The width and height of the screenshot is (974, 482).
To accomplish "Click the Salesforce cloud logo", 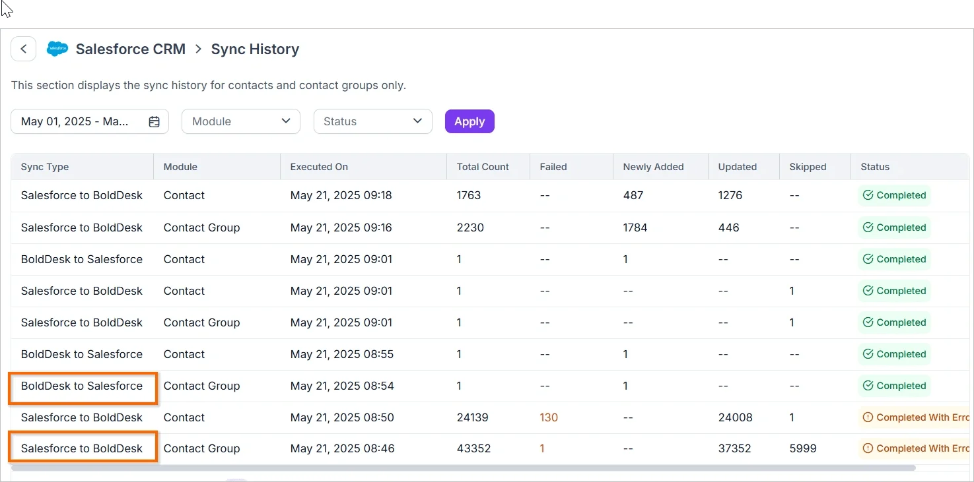I will coord(57,49).
